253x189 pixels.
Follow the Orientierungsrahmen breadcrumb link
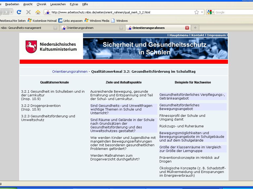click(70, 71)
